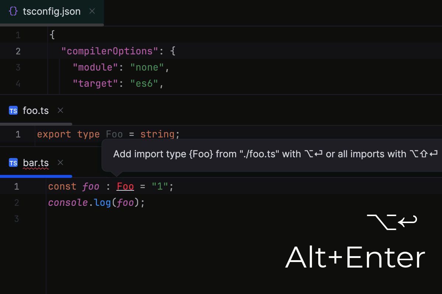This screenshot has width=442, height=294.
Task: Close the tsconfig.json tab
Action: tap(92, 11)
